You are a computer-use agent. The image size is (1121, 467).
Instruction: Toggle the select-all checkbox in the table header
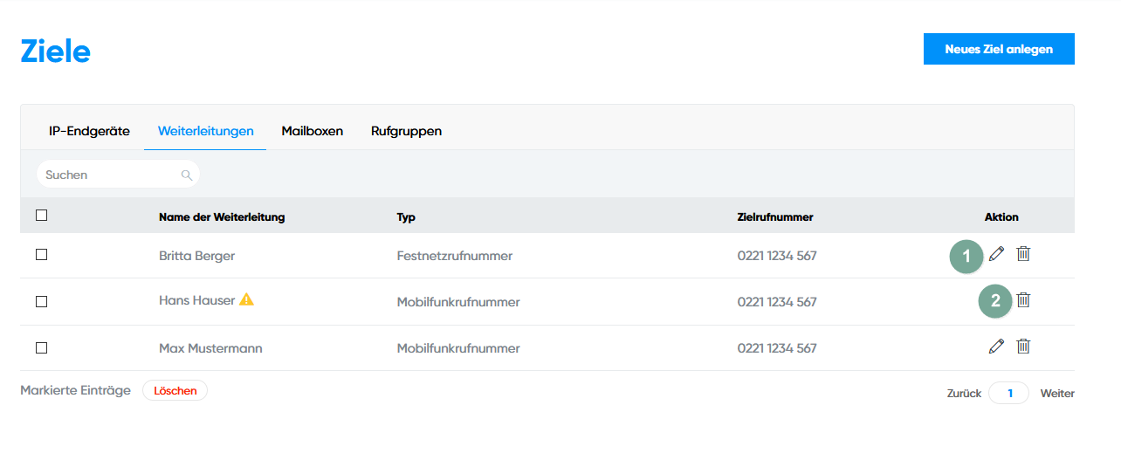pos(42,216)
